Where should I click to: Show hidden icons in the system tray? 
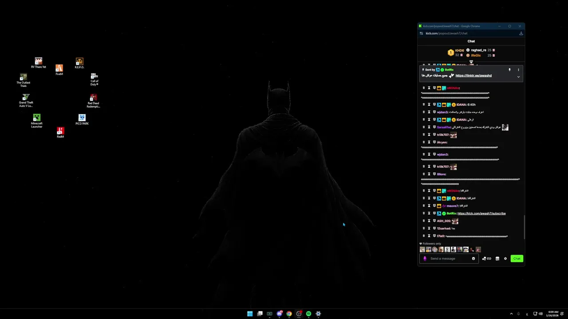click(x=511, y=314)
